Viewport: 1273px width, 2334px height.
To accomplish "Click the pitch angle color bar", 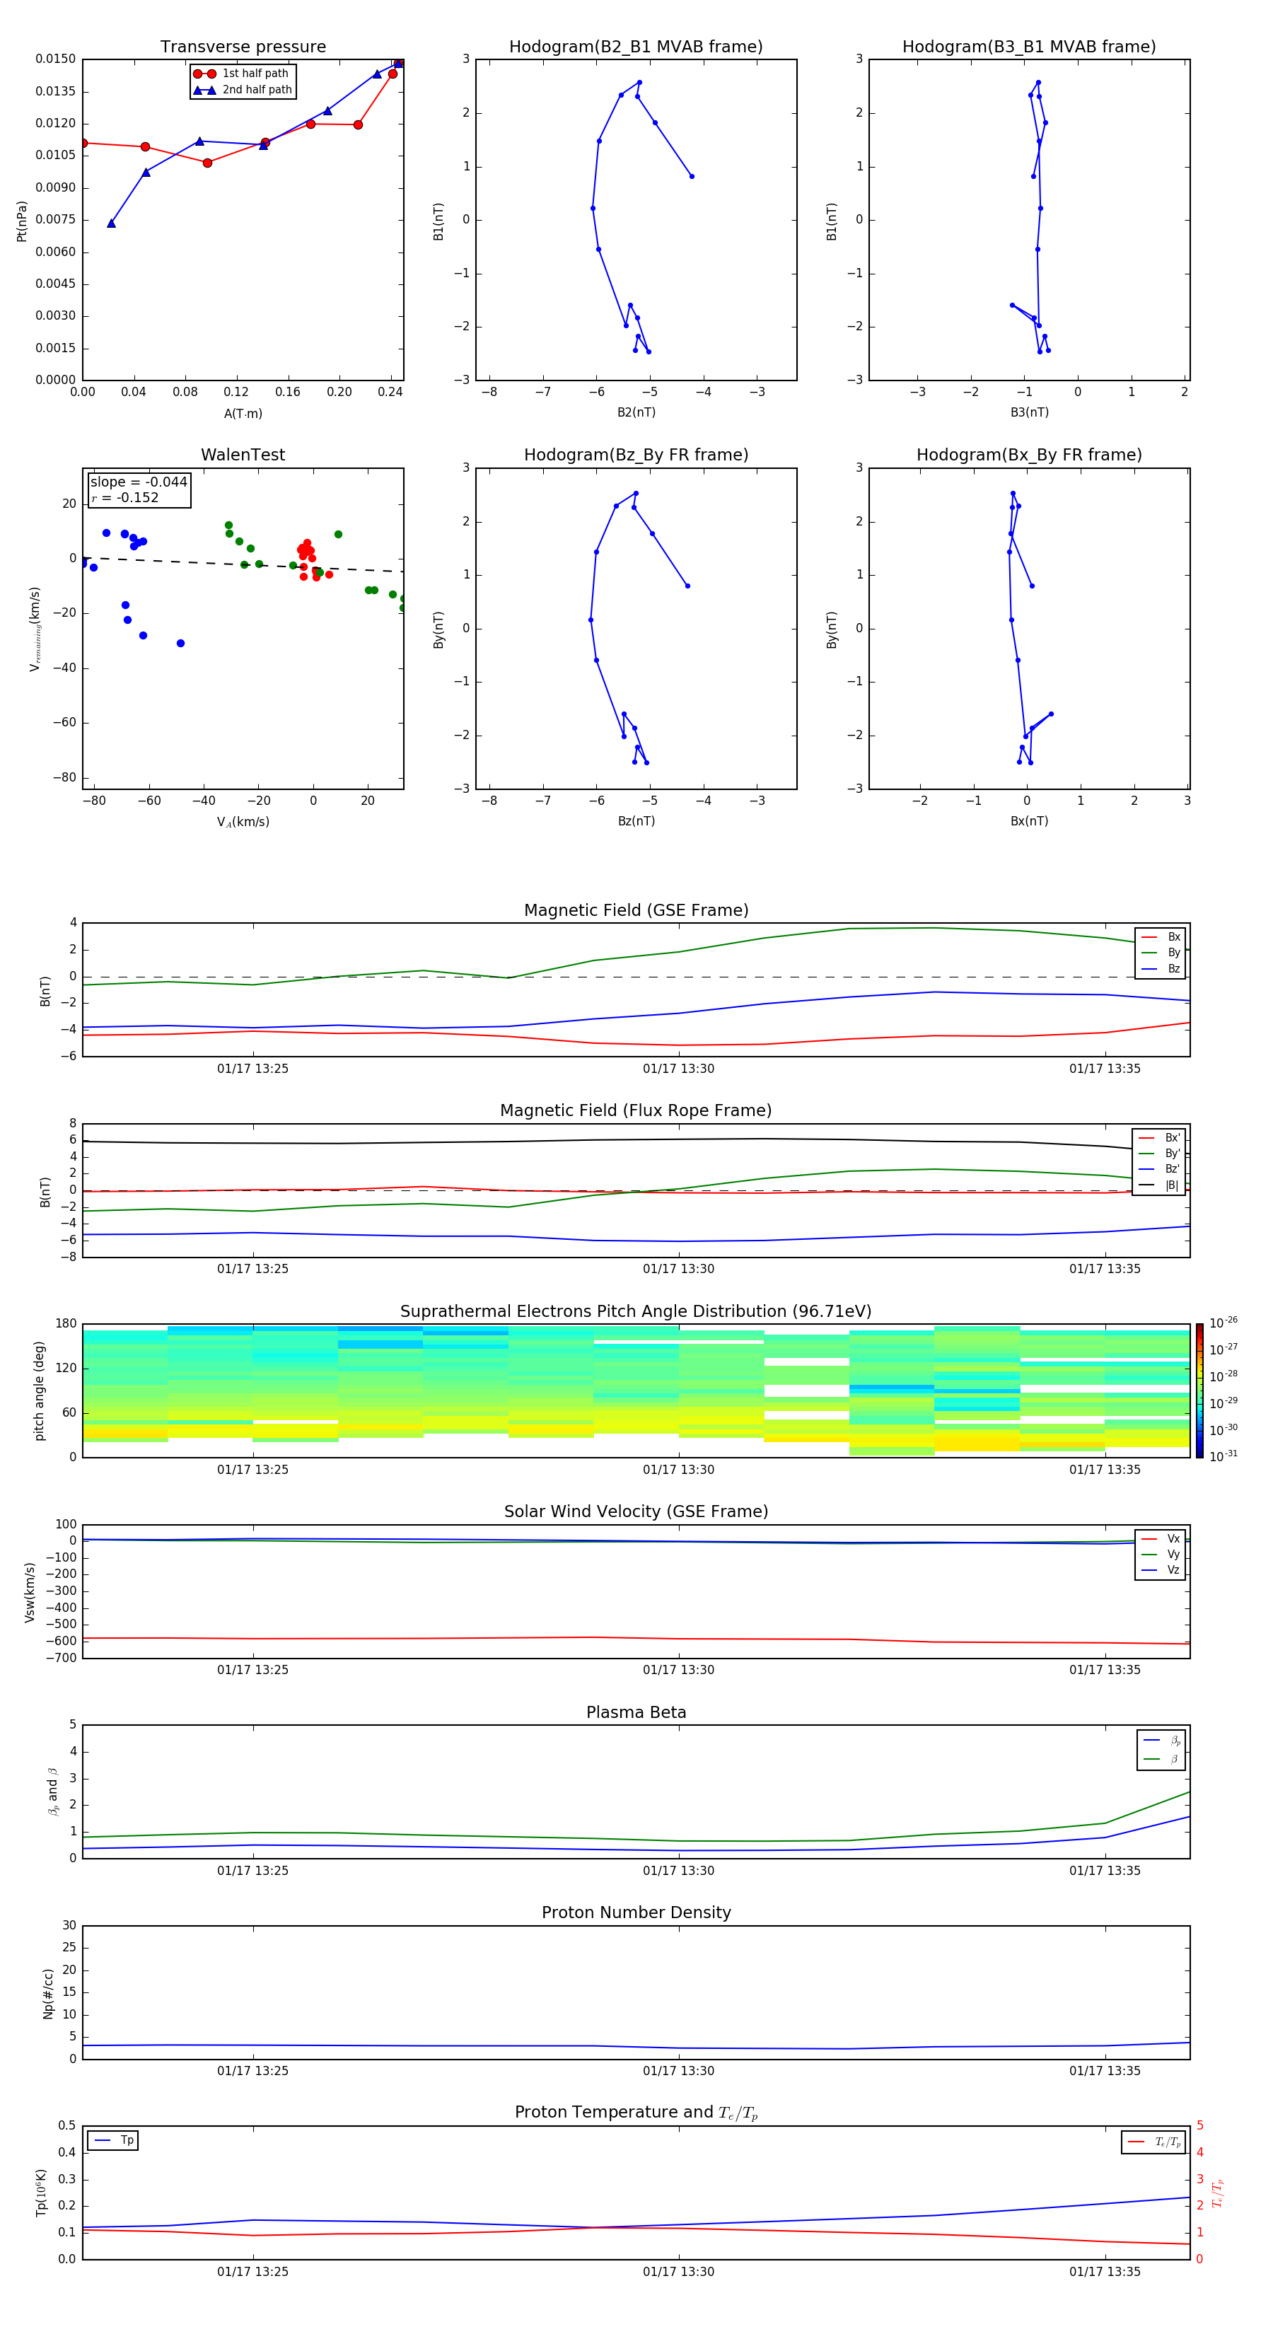I will (x=1199, y=1390).
